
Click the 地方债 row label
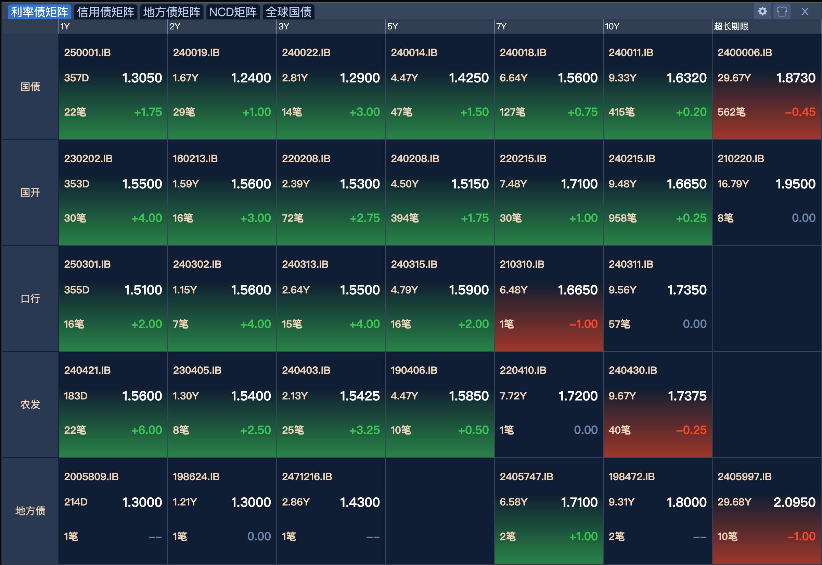30,511
